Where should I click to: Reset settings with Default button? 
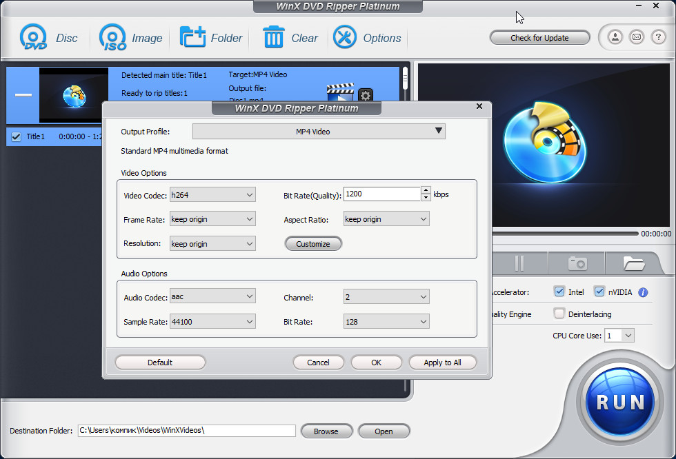pyautogui.click(x=160, y=363)
